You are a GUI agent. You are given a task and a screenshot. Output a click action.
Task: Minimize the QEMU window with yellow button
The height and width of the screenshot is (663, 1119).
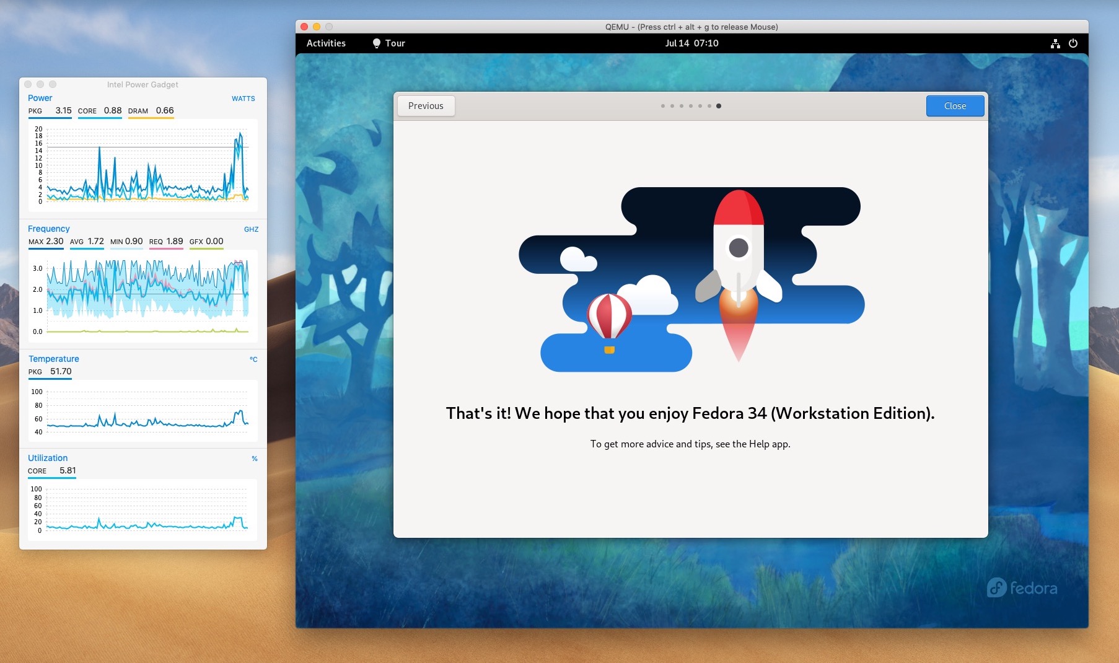coord(317,27)
